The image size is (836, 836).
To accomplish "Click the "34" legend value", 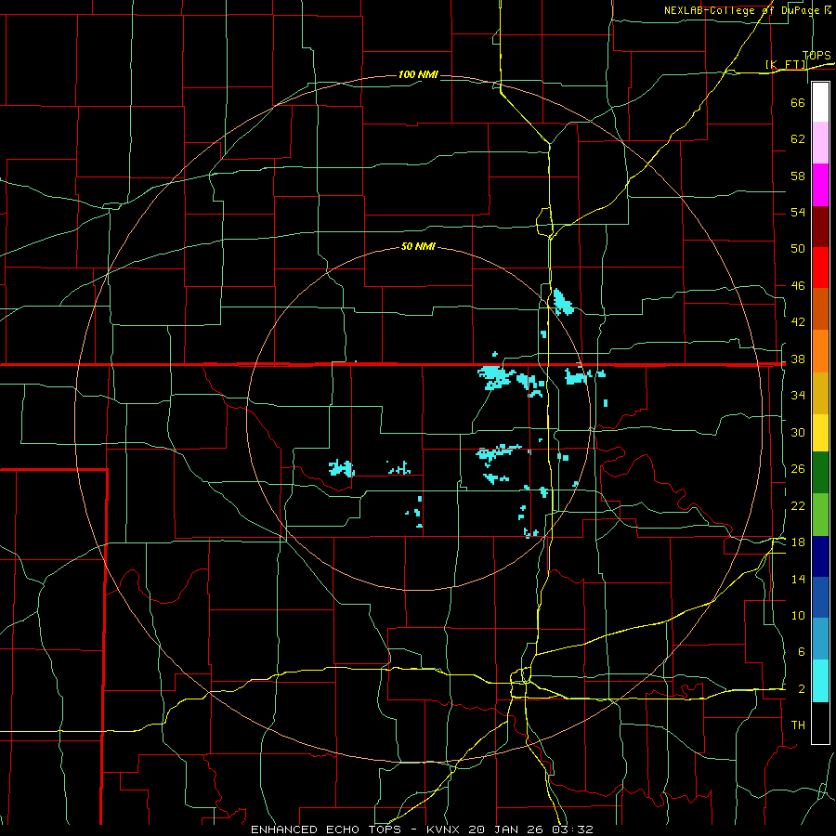I will (x=798, y=396).
